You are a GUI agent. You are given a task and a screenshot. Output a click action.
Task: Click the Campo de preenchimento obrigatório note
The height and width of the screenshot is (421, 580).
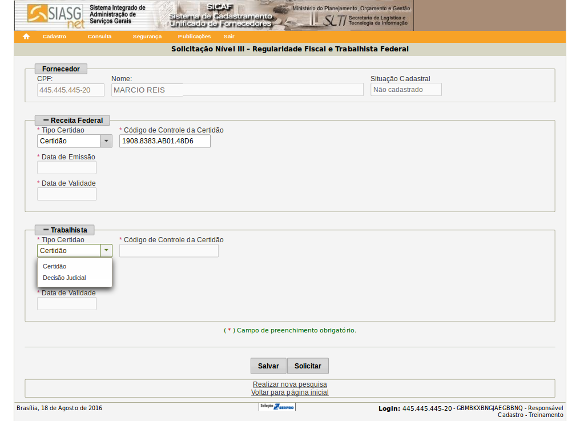pyautogui.click(x=290, y=330)
